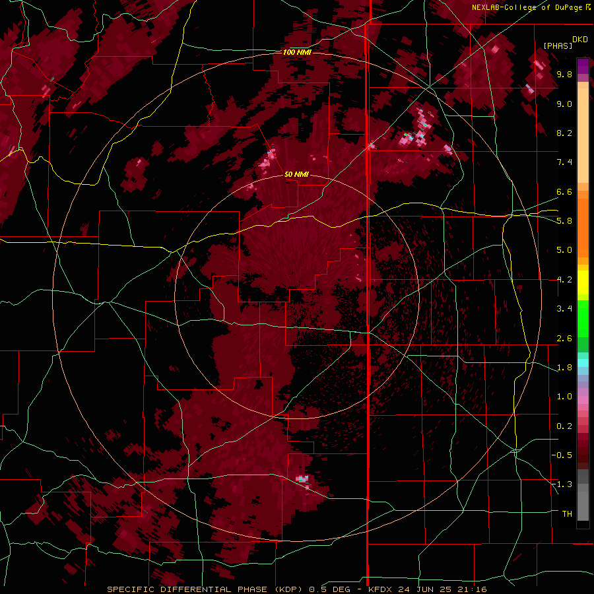Click the 100 NMI range ring label
Image resolution: width=594 pixels, height=594 pixels.
[297, 52]
